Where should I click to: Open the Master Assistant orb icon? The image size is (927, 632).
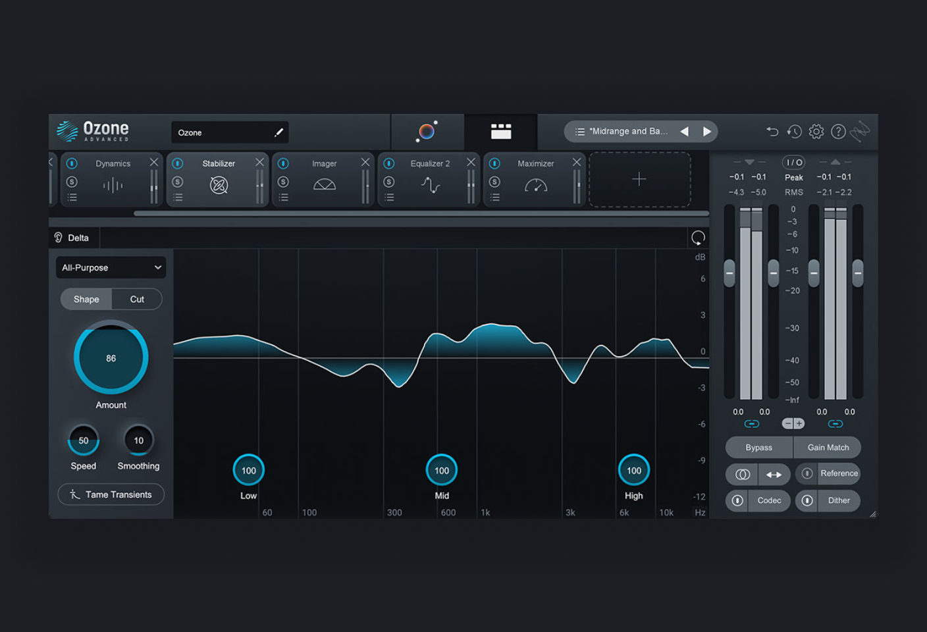coord(427,132)
